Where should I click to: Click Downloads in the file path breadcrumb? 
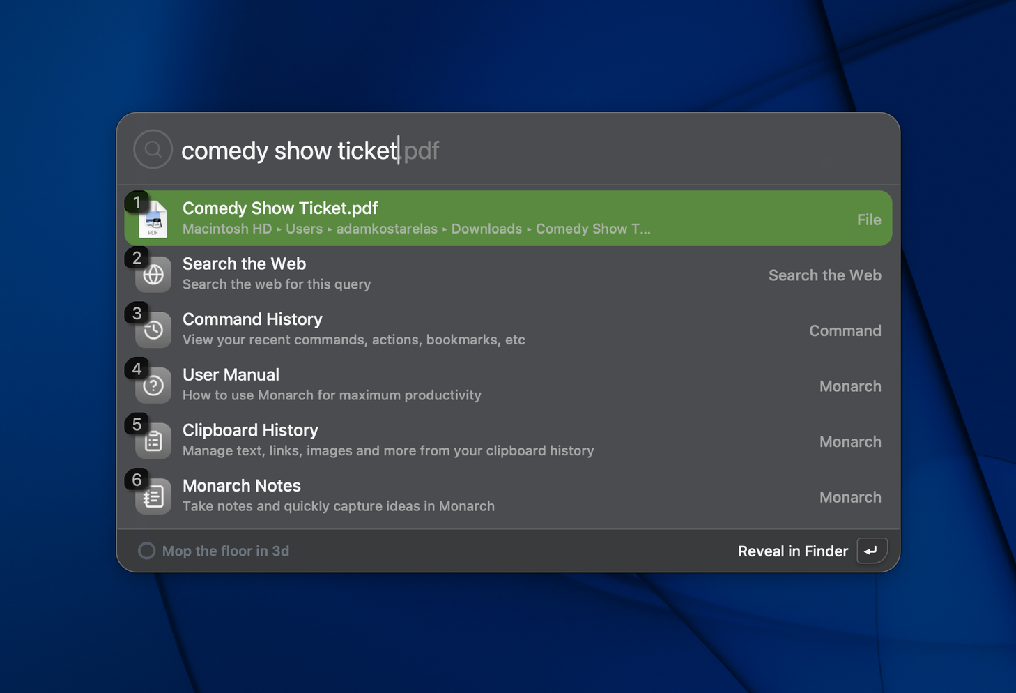pyautogui.click(x=486, y=228)
